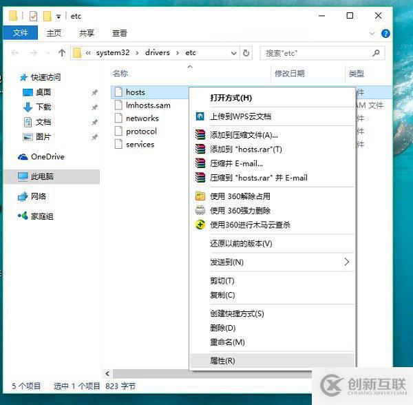Go up one folder level

(62, 53)
